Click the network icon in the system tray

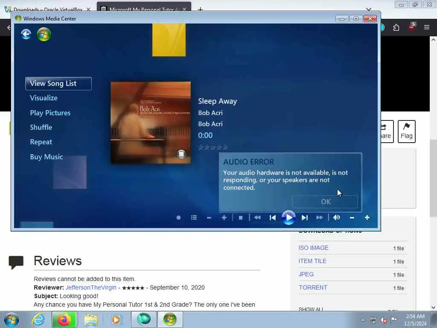pos(373,320)
